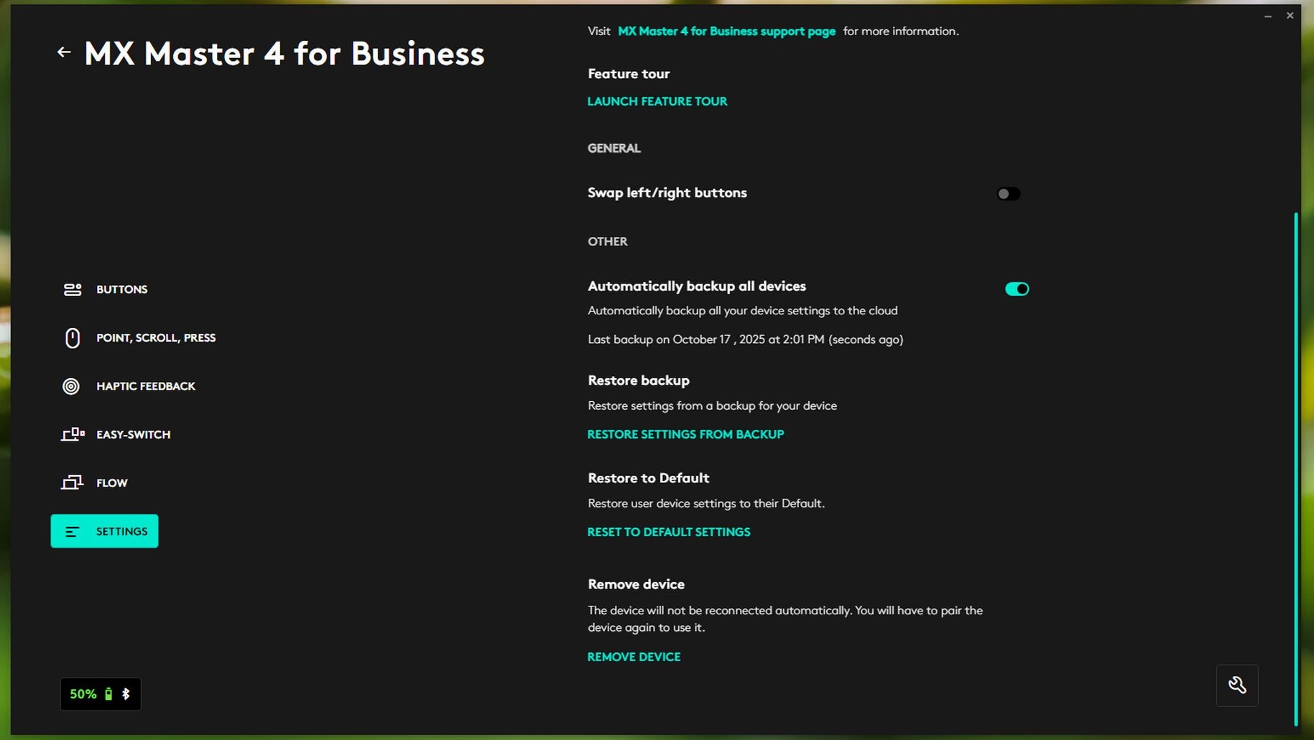Click the Buttons sidebar icon

pyautogui.click(x=73, y=289)
